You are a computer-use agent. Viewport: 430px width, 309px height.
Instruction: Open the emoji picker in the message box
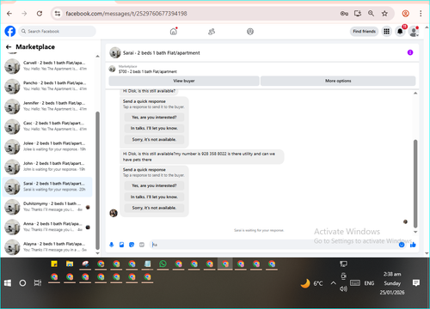(x=402, y=245)
